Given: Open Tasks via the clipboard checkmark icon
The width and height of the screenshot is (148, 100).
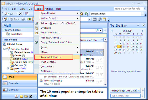Looking at the screenshot, I should click(x=16, y=96).
